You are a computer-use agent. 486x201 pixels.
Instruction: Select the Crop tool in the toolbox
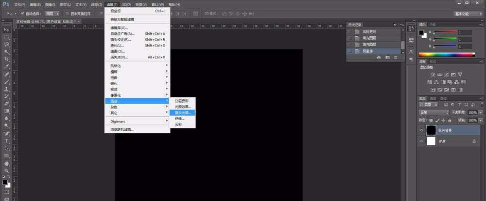click(7, 59)
